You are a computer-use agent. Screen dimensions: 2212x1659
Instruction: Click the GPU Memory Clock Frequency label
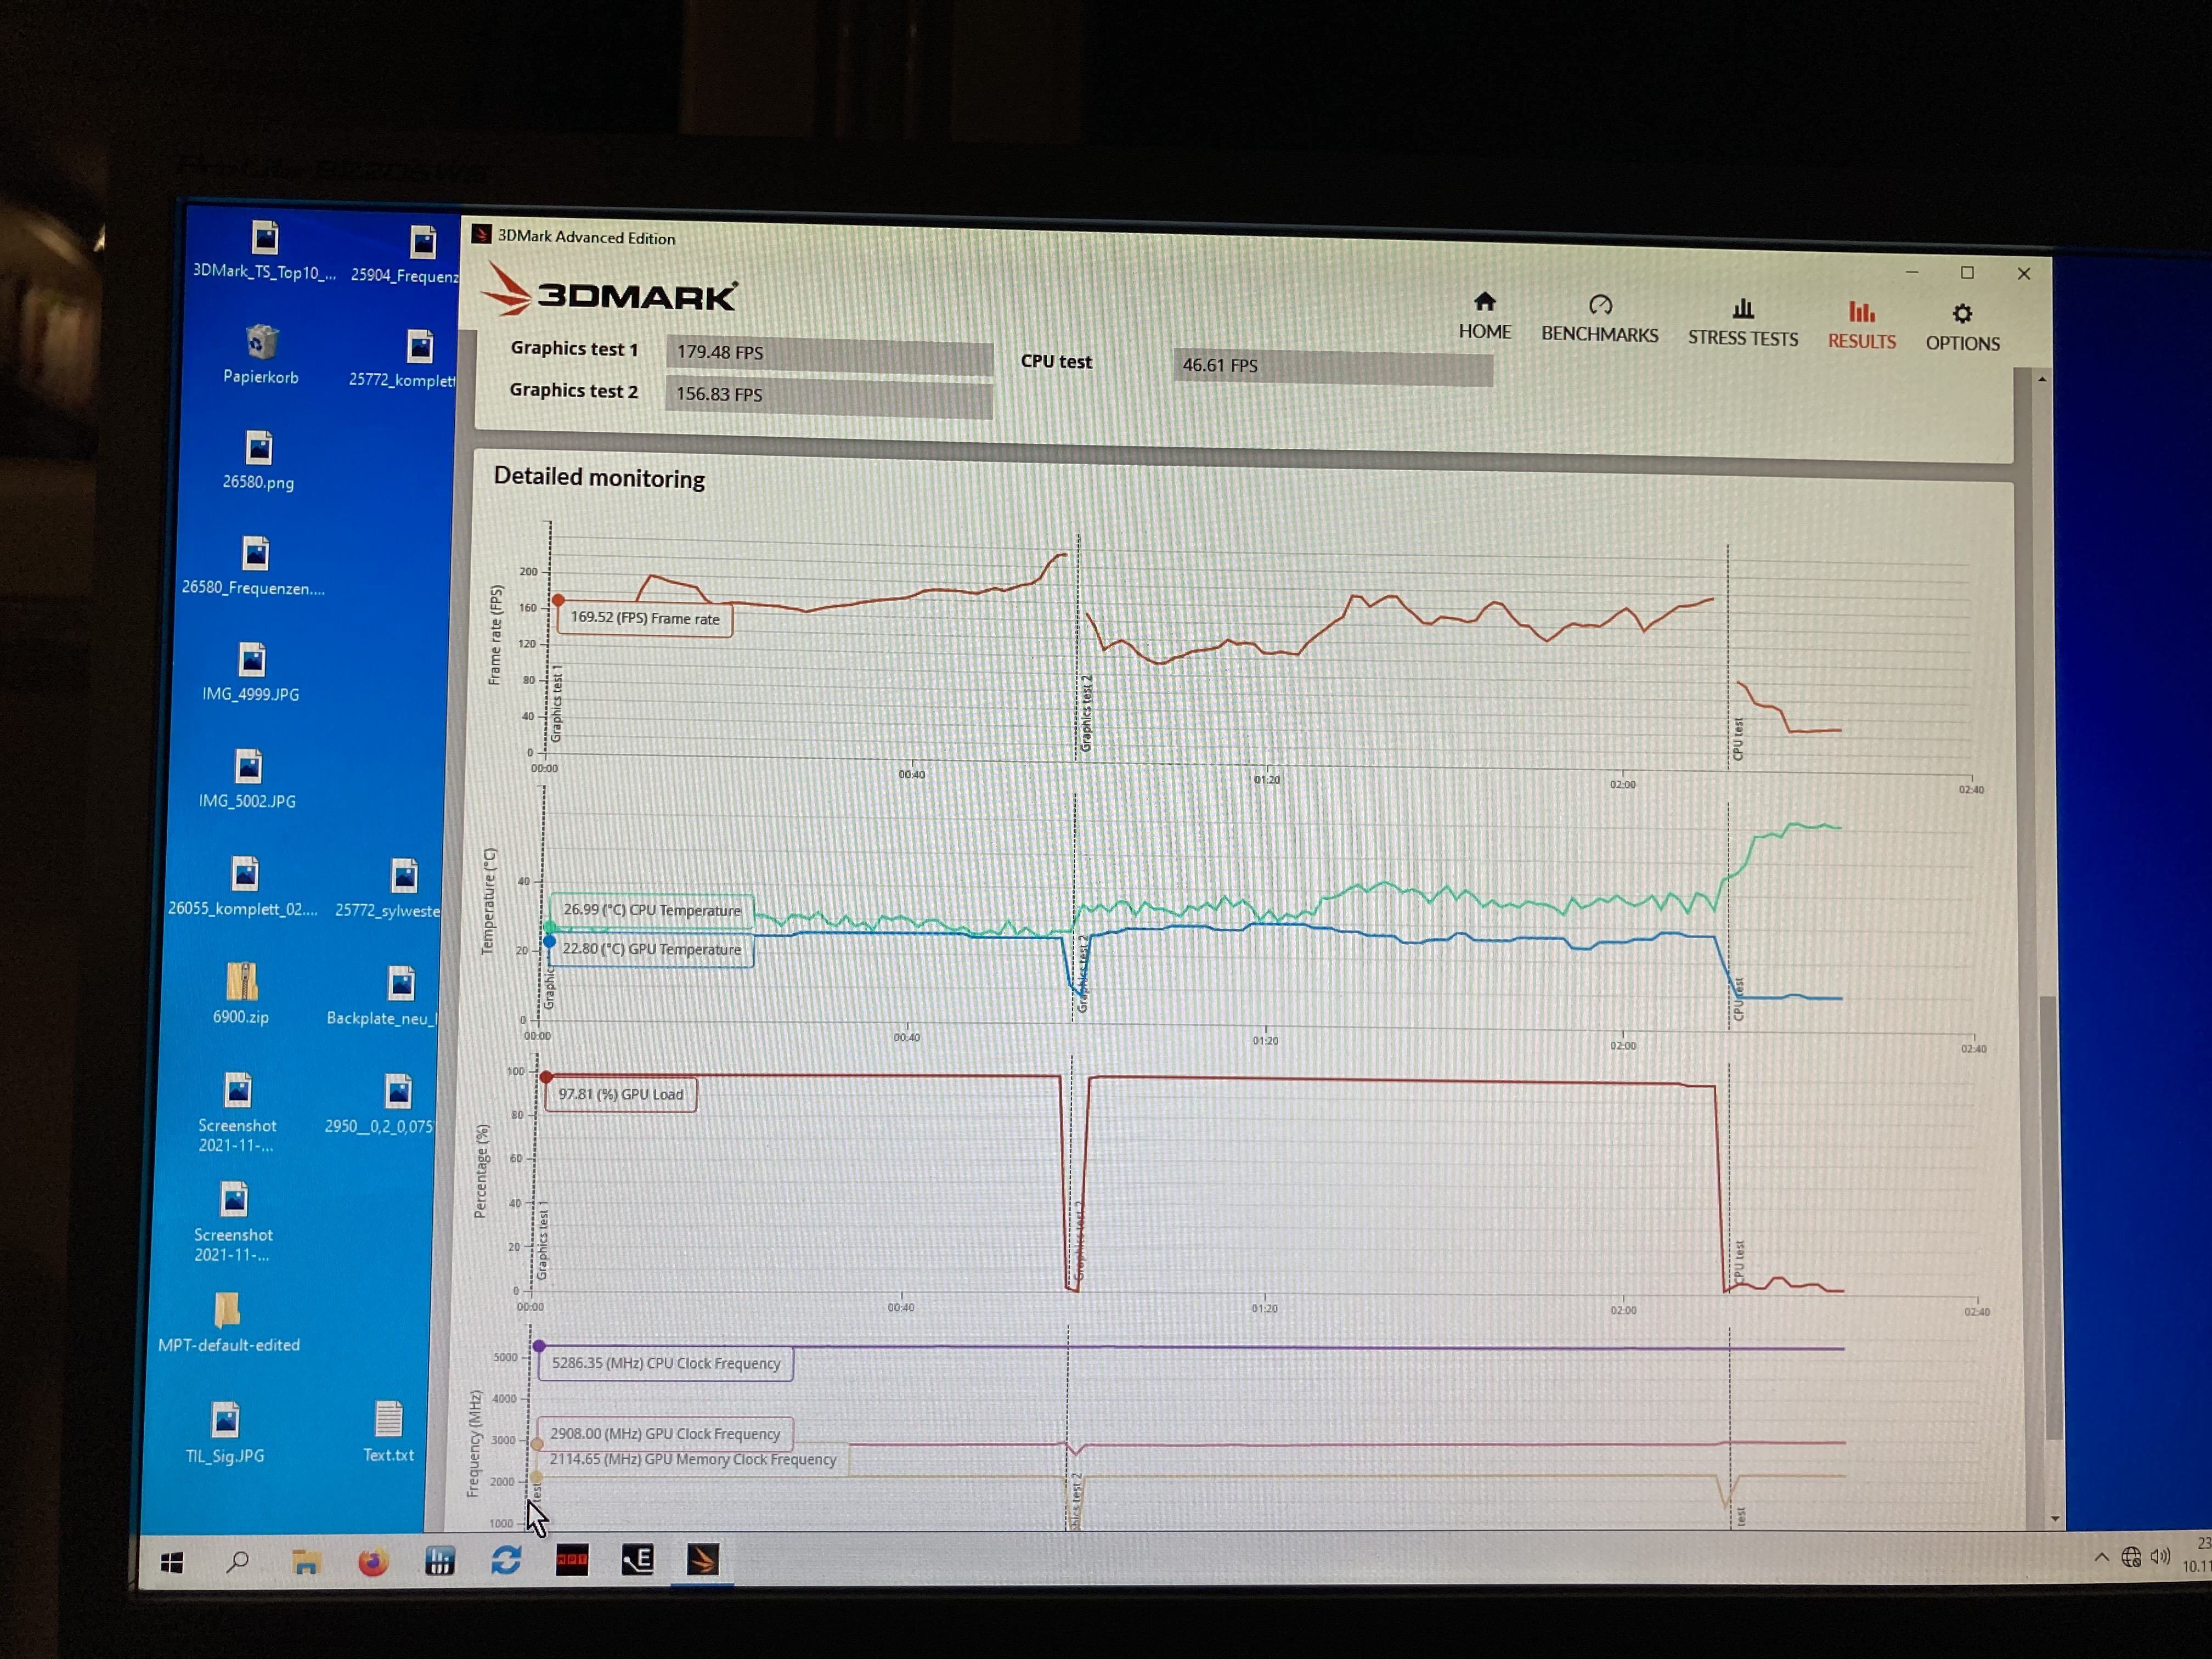[693, 1459]
